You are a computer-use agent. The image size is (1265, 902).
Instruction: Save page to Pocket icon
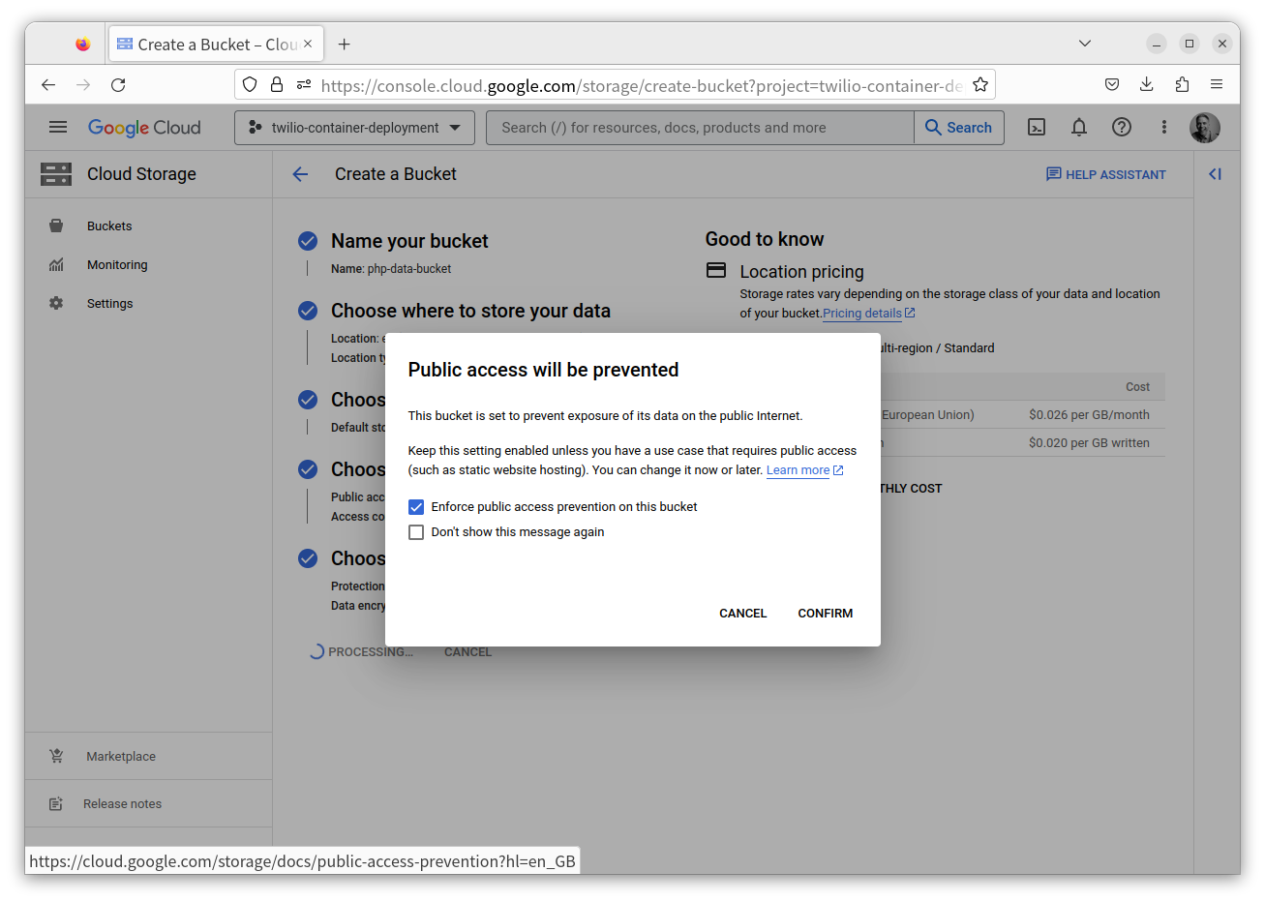tap(1112, 85)
